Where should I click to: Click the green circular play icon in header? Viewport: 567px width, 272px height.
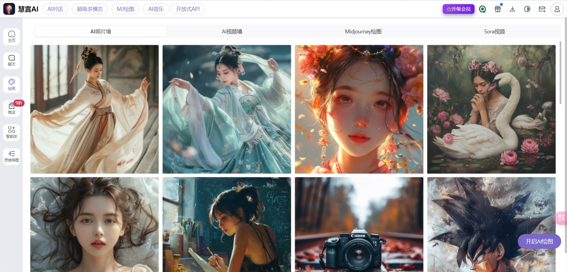[x=482, y=9]
